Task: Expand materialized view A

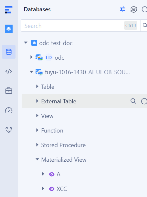Action: click(43, 174)
